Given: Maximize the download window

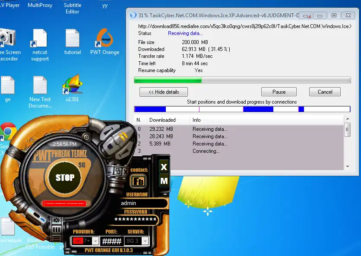Looking at the screenshot, I should point(334,16).
